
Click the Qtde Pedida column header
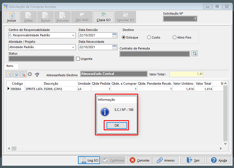click(x=101, y=84)
